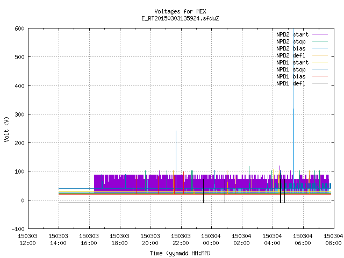Click the '150303 16:00' x-axis tick label

pyautogui.click(x=89, y=239)
